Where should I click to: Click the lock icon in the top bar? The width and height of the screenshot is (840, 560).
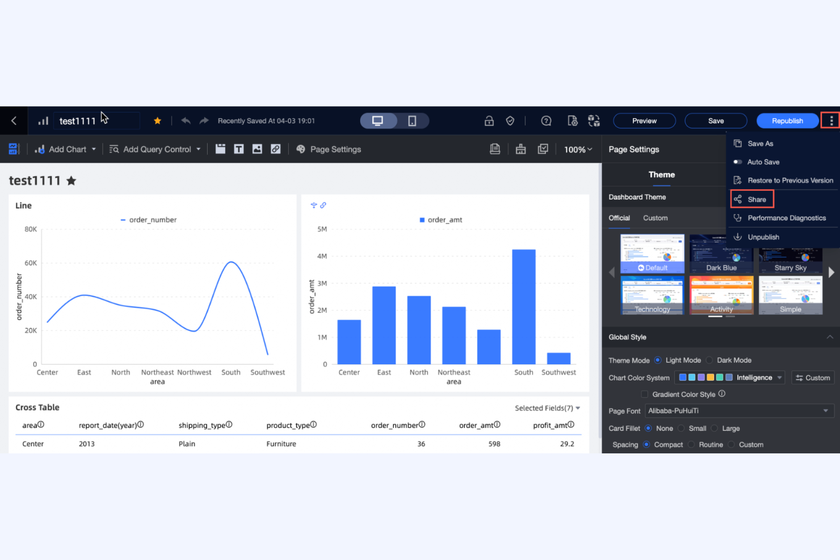point(489,120)
